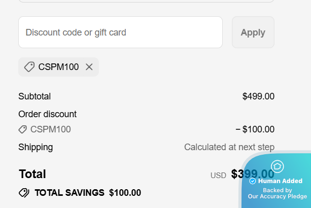Click the USD currency label
Viewport: 311px width, 208px height.
click(218, 176)
